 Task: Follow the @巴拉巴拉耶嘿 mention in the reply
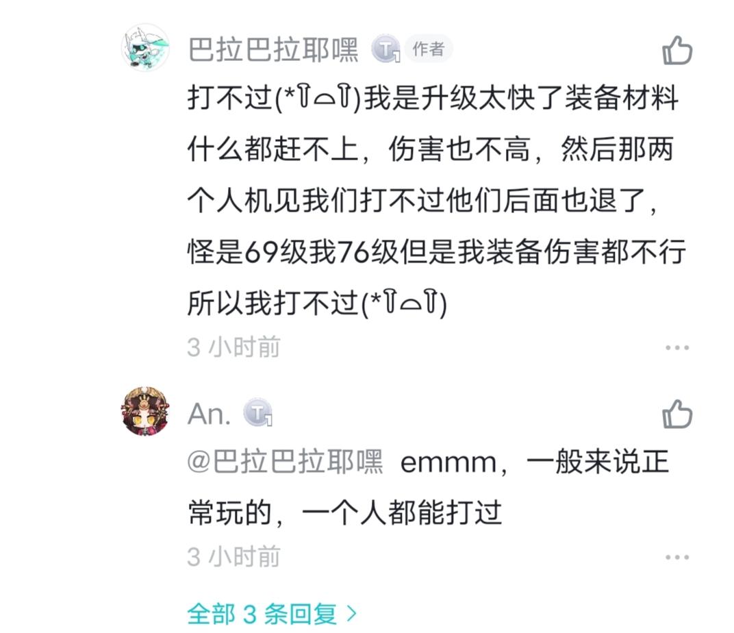286,462
